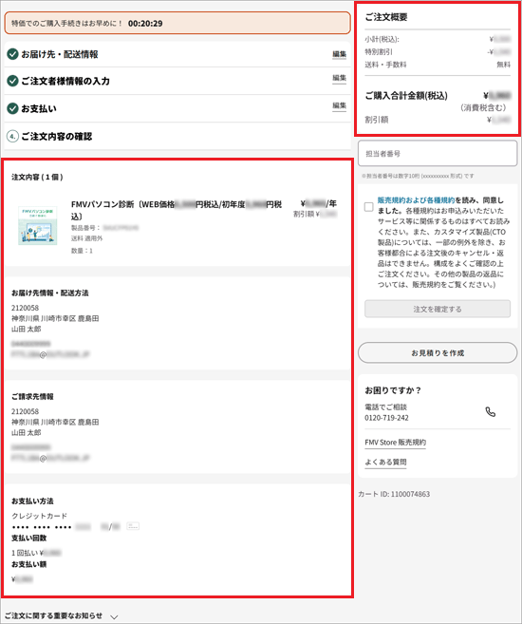Select the ご注文者様情報の入力 step heading

tap(65, 81)
